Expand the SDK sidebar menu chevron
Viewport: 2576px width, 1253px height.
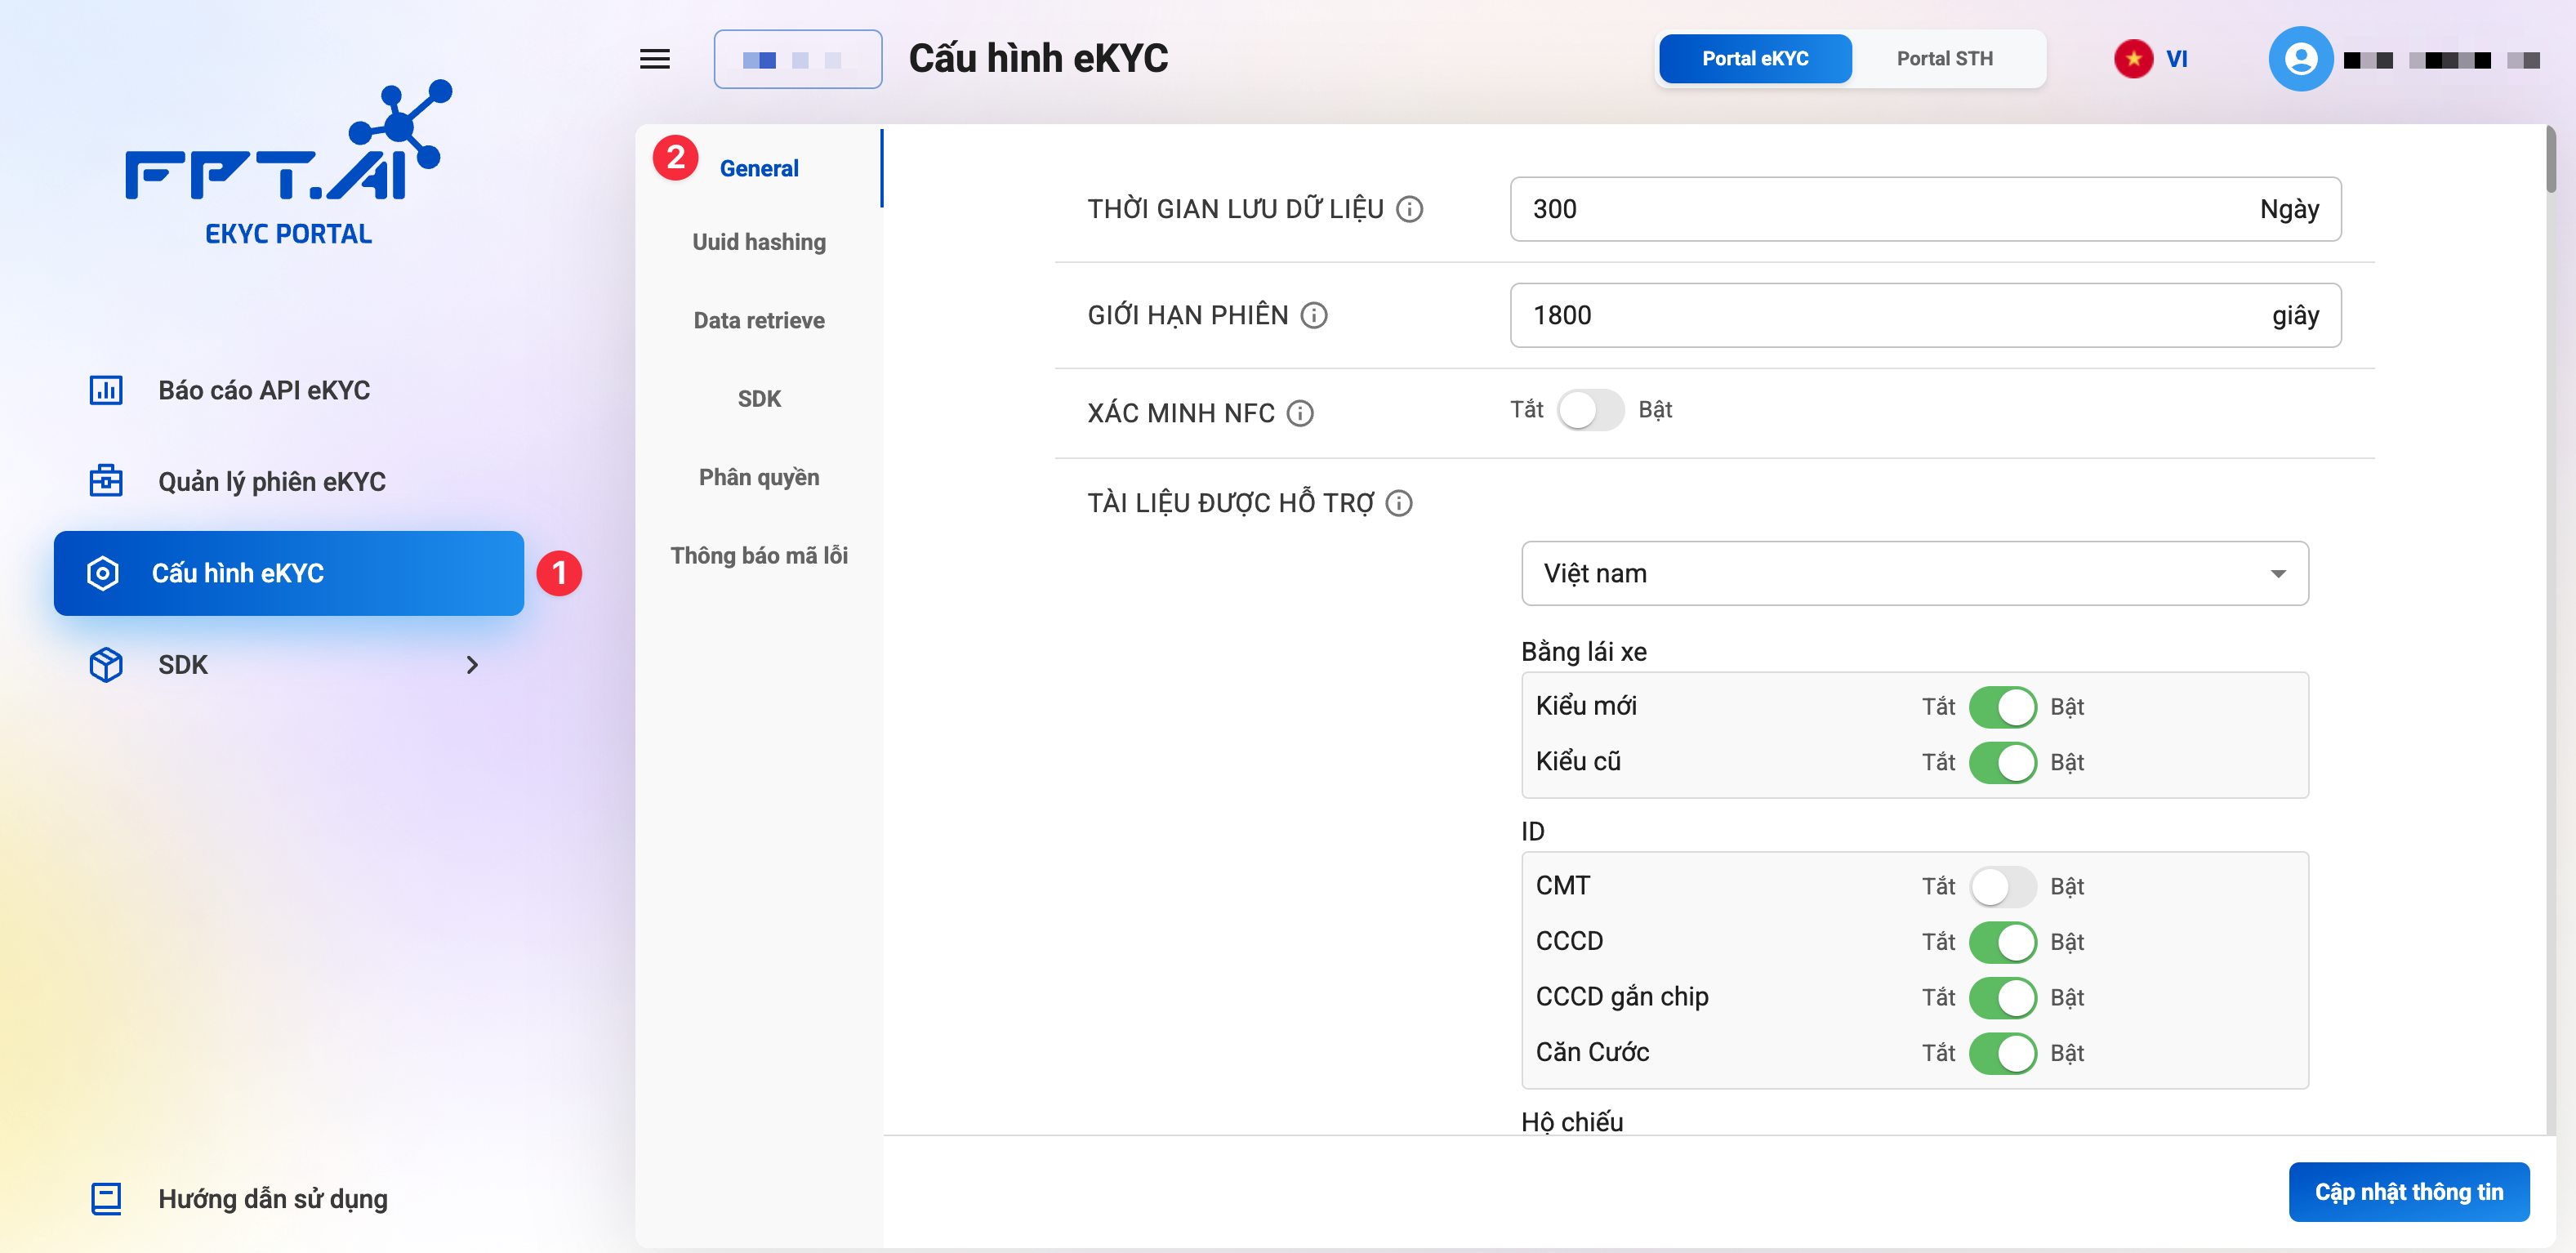pyautogui.click(x=472, y=665)
